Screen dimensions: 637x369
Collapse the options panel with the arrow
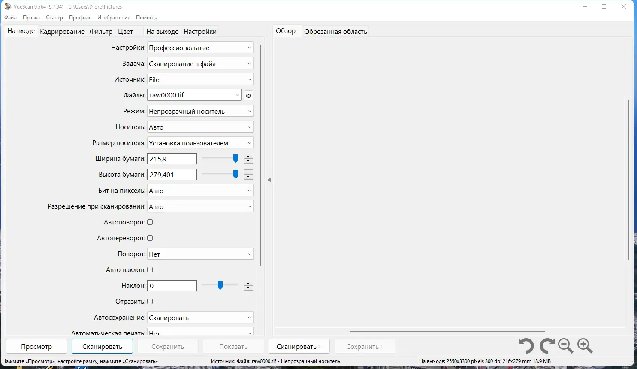coord(269,180)
